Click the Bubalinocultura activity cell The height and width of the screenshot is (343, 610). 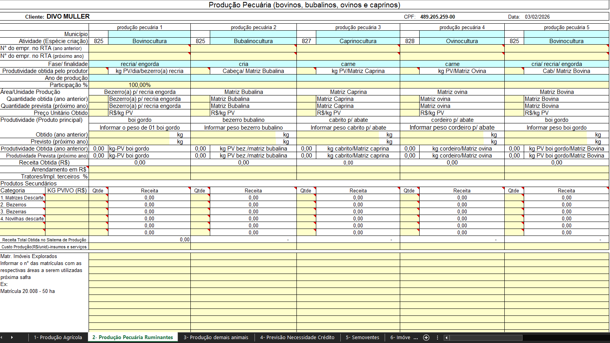[x=253, y=41]
